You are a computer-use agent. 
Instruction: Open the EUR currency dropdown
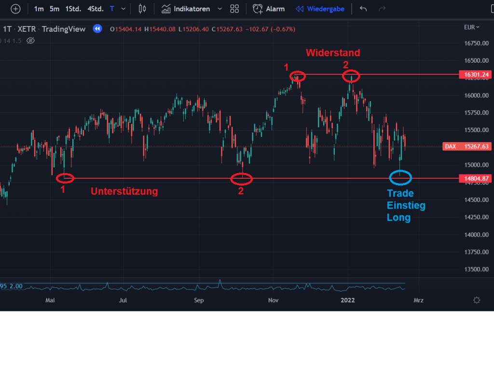tap(471, 27)
